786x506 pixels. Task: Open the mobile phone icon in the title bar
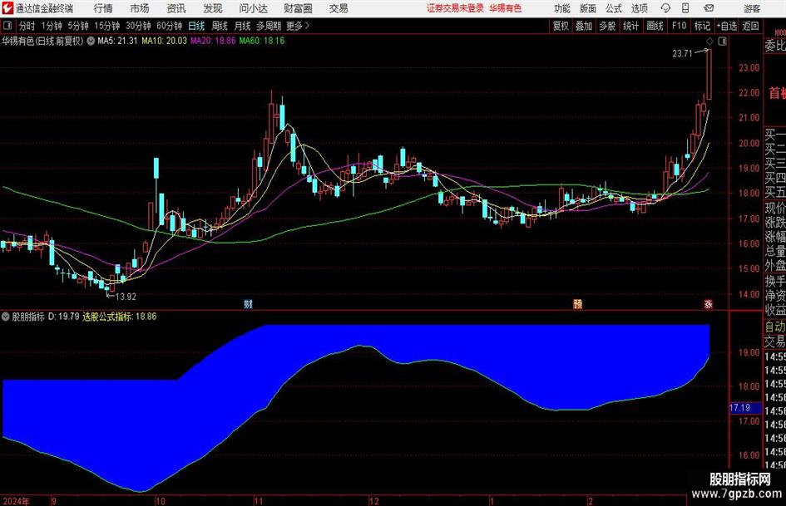point(685,8)
